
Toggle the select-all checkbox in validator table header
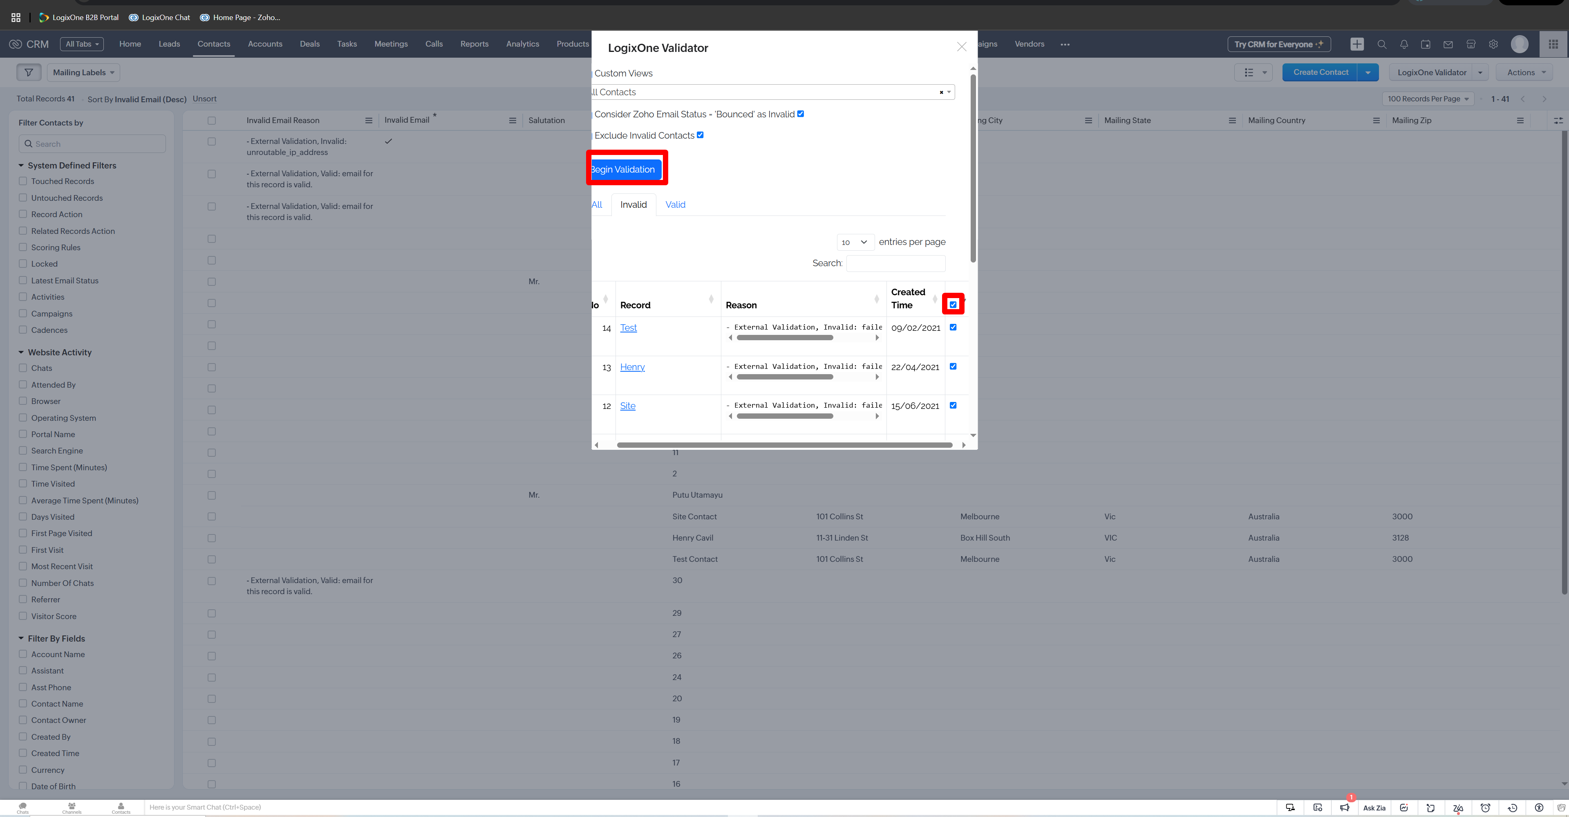pos(953,304)
